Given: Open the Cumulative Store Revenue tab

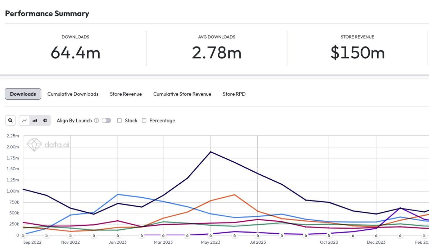Looking at the screenshot, I should click(x=182, y=94).
